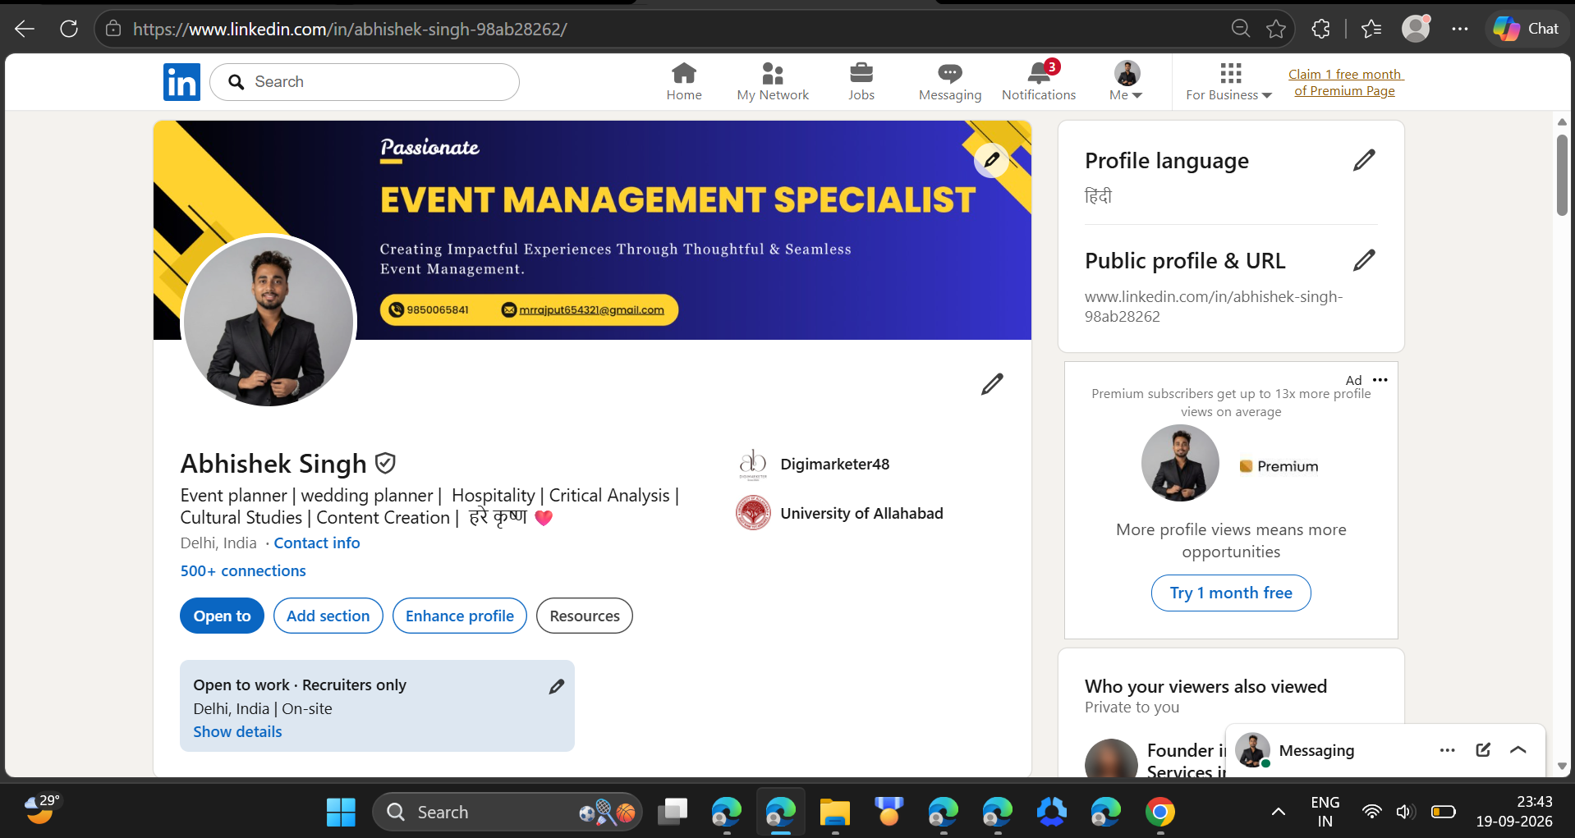Screen dimensions: 1575x838
Task: Edit Profile language pencil icon
Action: [x=1364, y=160]
